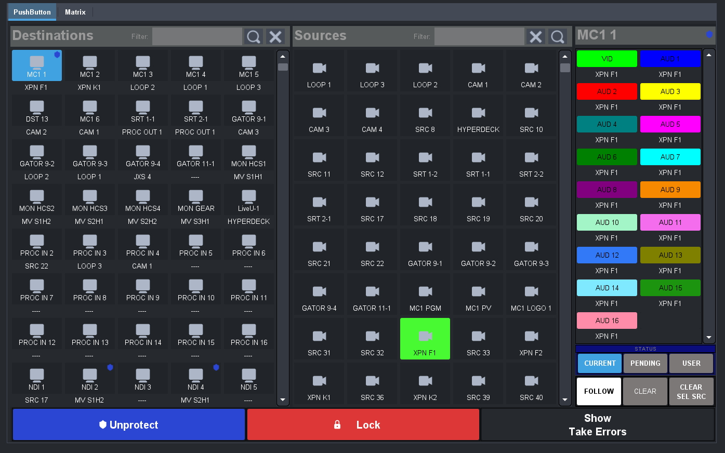The width and height of the screenshot is (725, 453).
Task: Open Show Take Errors
Action: (598, 425)
